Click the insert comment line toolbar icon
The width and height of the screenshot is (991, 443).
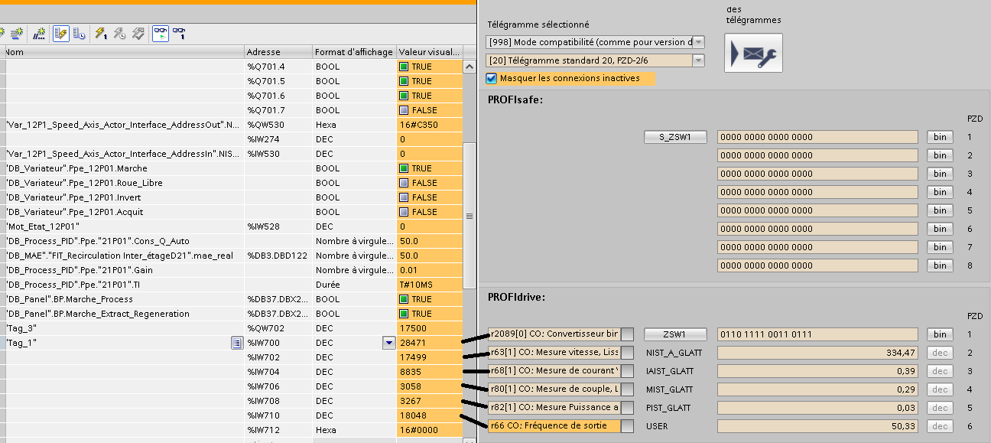(40, 33)
